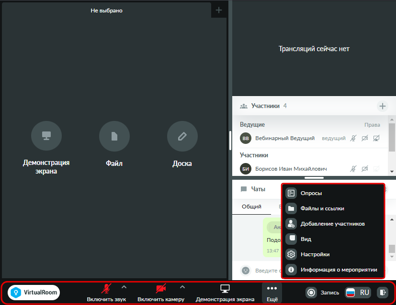Turn on camera with Включить камеру
The height and width of the screenshot is (305, 396).
(161, 293)
